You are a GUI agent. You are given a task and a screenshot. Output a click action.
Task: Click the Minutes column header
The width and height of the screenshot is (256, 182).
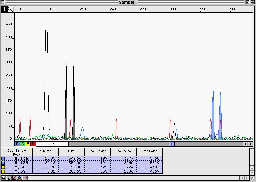45,152
